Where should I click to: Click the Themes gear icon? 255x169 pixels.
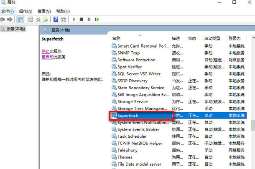(x=114, y=157)
